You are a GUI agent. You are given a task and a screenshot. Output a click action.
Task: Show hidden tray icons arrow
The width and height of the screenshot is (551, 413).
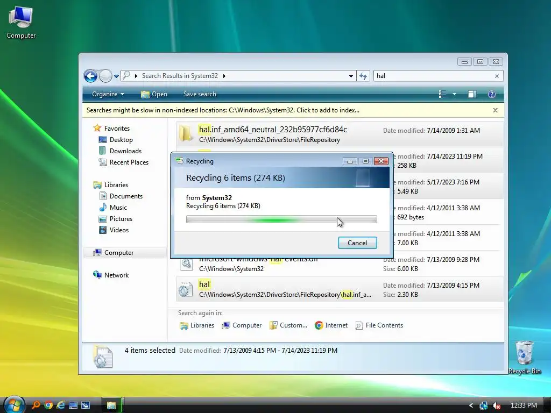point(471,405)
